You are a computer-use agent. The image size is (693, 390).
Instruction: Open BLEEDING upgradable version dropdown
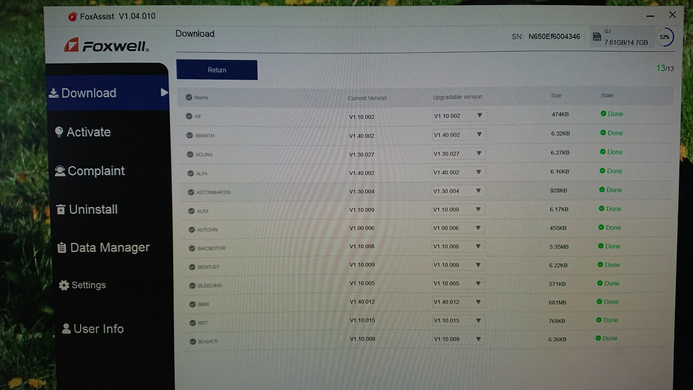459,283
